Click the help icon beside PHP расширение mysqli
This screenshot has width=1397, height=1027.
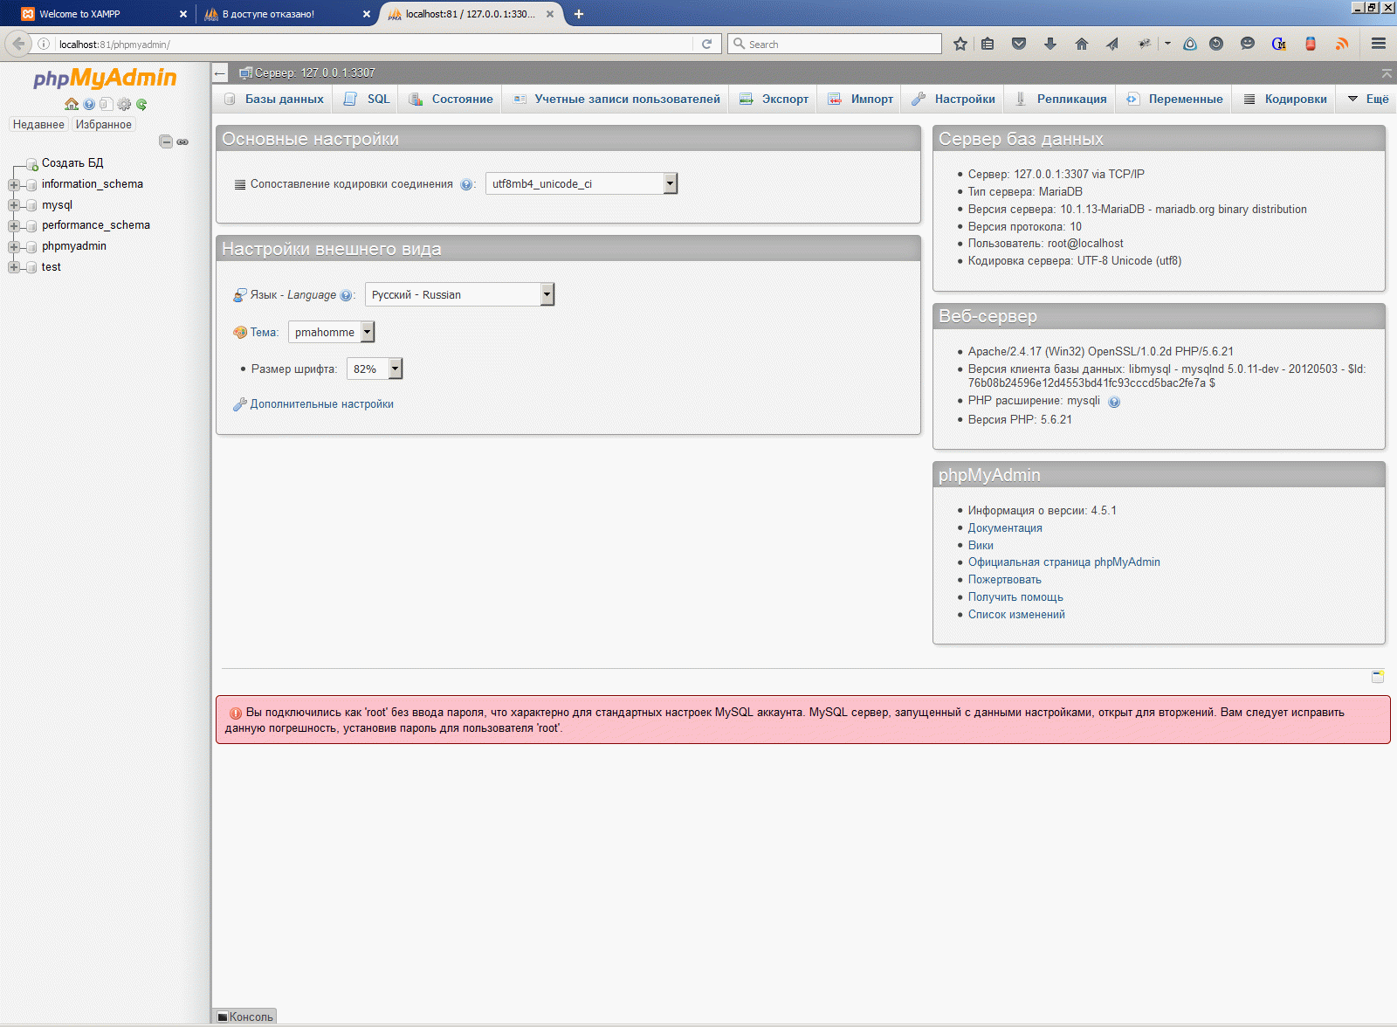[1114, 402]
